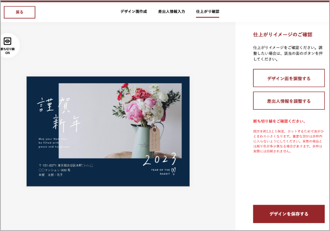Click the 断ち切り線 ON label
This screenshot has height=231, width=330.
click(7, 51)
